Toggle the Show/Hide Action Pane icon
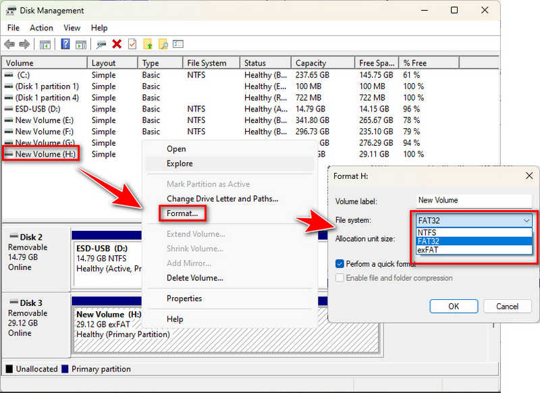This screenshot has width=540, height=393. point(81,45)
